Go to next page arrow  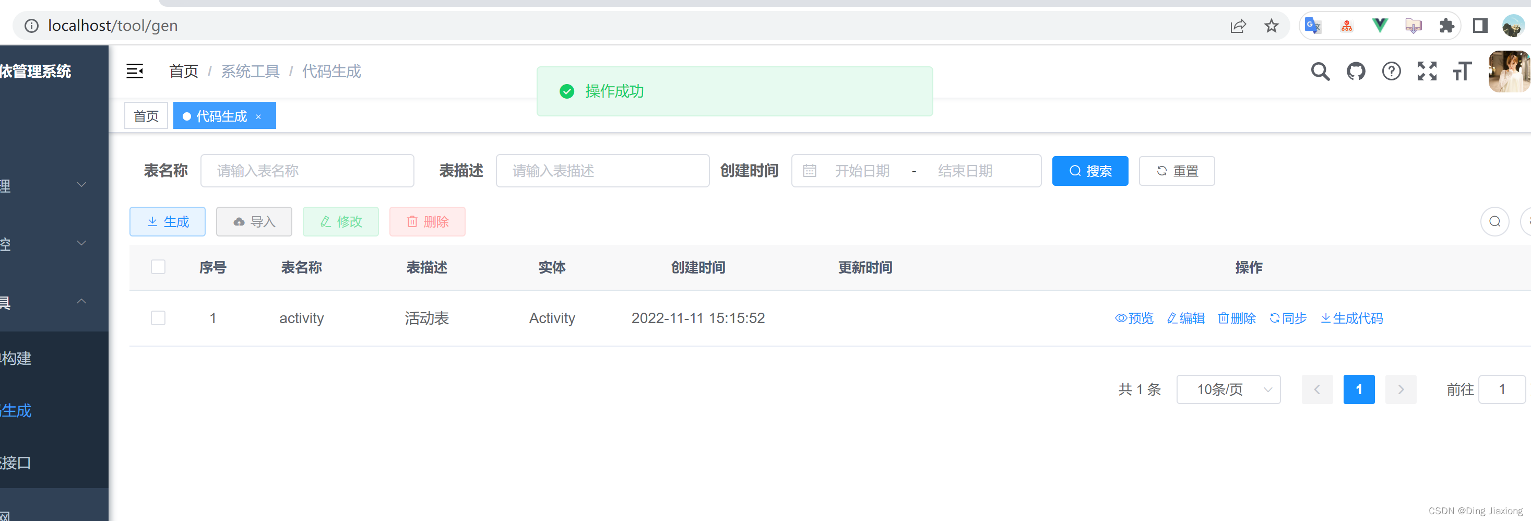pos(1401,389)
